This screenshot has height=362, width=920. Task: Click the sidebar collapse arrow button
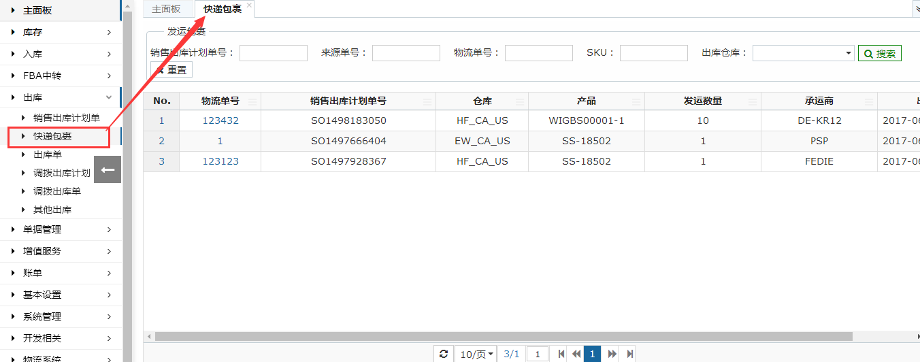pyautogui.click(x=108, y=169)
